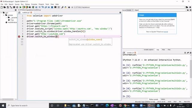Open the PYTHONPATH manager icon

coord(65,7)
